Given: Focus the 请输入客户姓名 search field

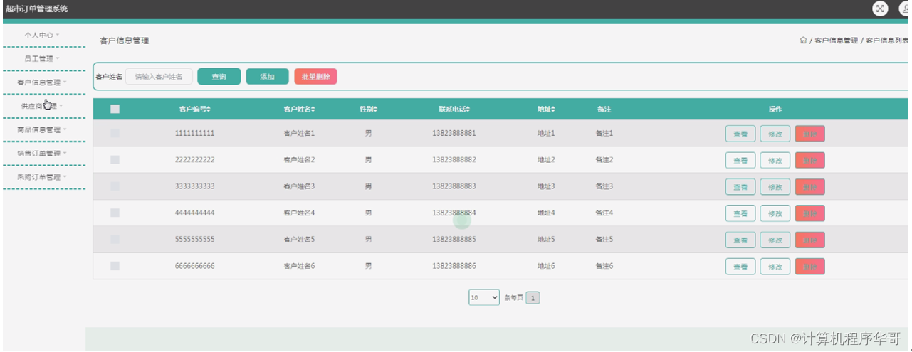Looking at the screenshot, I should (159, 77).
